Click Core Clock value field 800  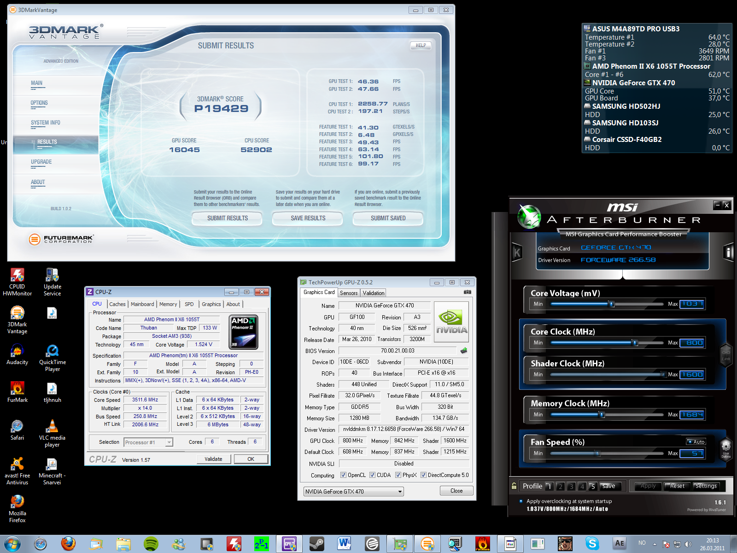[x=692, y=342]
